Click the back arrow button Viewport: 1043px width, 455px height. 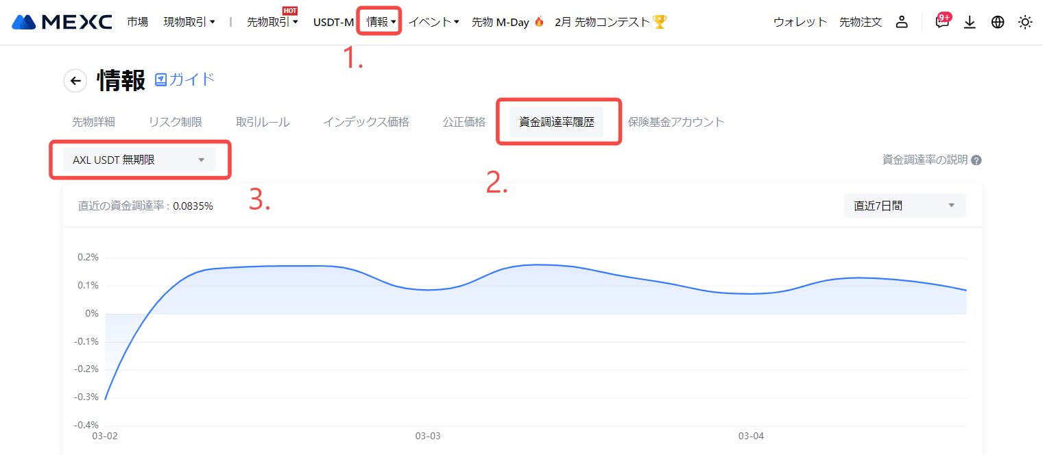[75, 81]
